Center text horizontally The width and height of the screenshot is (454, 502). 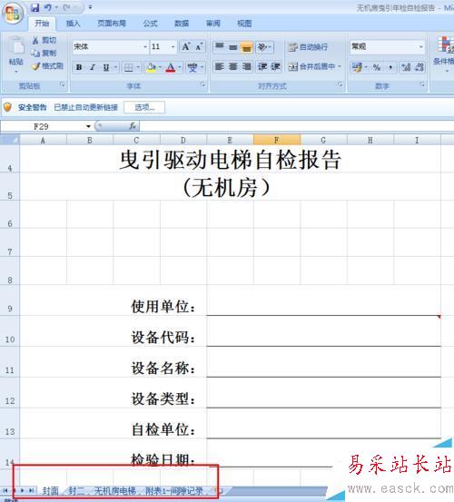tap(233, 66)
